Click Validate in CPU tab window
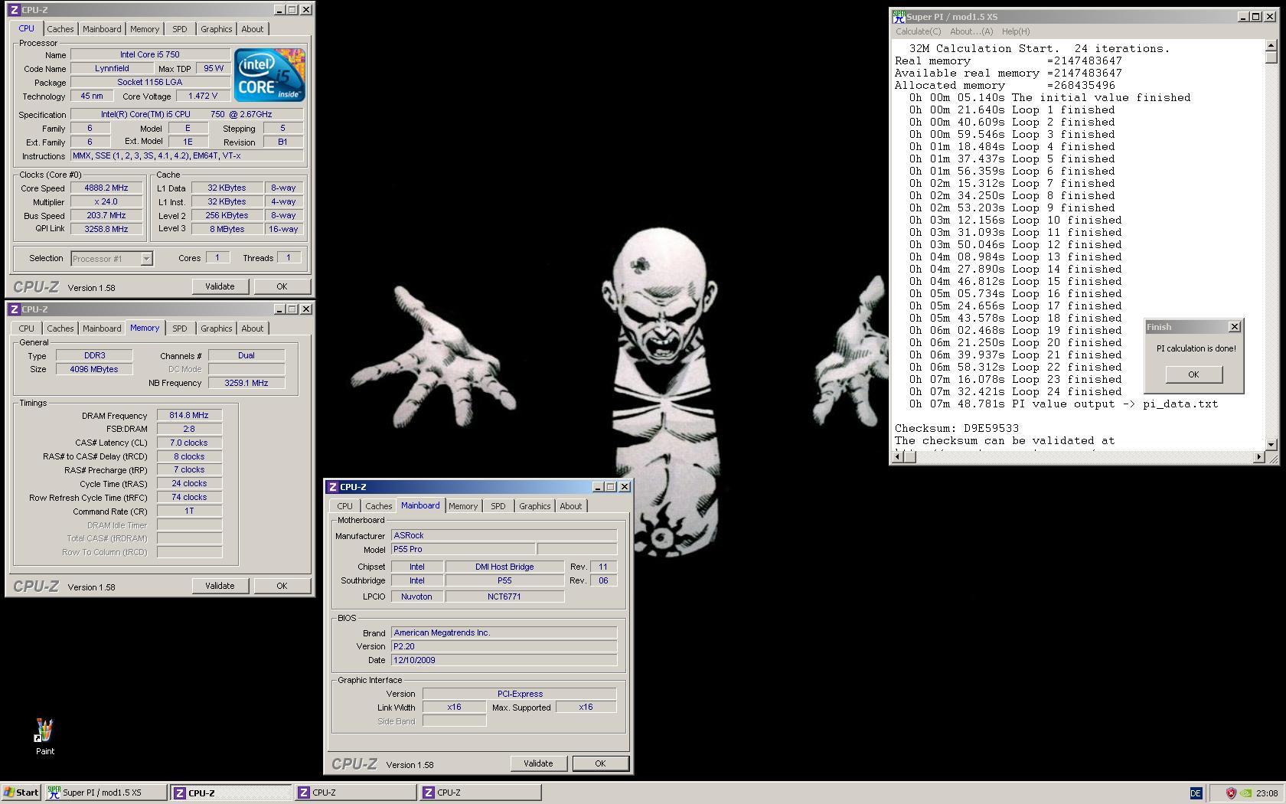The height and width of the screenshot is (804, 1286). click(220, 286)
